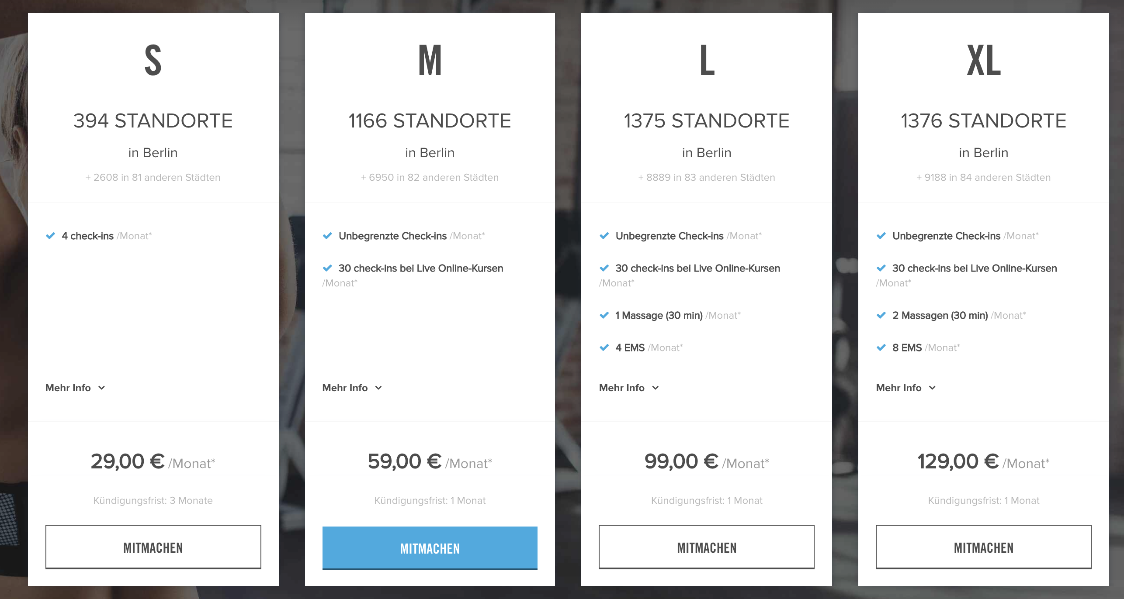Click the checkmark beside 4 EMS

point(604,348)
